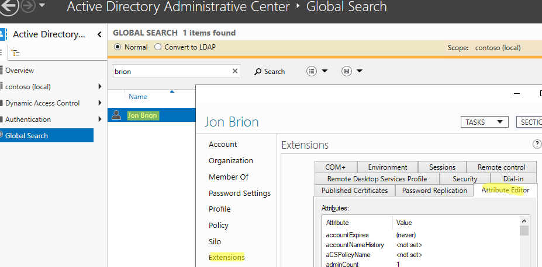Switch to Remote Desktop Services Profile tab
The height and width of the screenshot is (267, 542).
377,179
